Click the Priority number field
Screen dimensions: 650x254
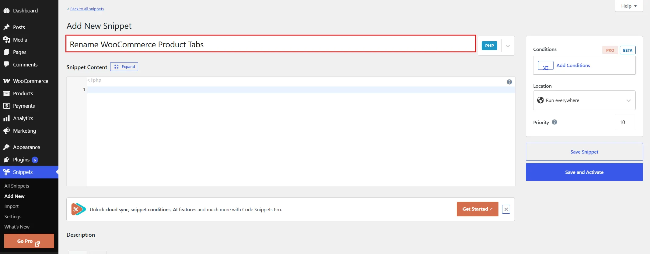(625, 122)
